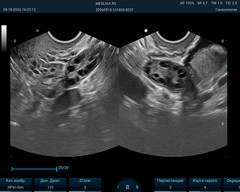240x192 pixels.
Task: Click the 5 depth label on right scale
Action: click(x=223, y=124)
